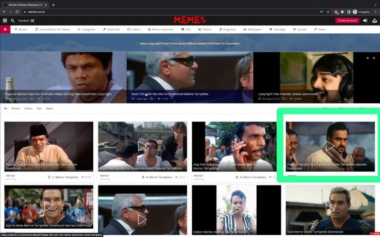Click the MEMES site logo
380x237 pixels.
point(190,20)
